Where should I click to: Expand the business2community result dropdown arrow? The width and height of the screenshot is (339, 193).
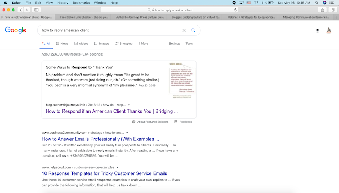pyautogui.click(x=127, y=133)
